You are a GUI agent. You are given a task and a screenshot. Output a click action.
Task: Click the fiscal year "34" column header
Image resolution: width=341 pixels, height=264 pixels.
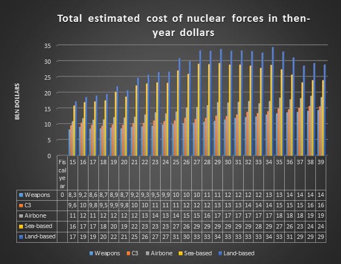click(269, 162)
